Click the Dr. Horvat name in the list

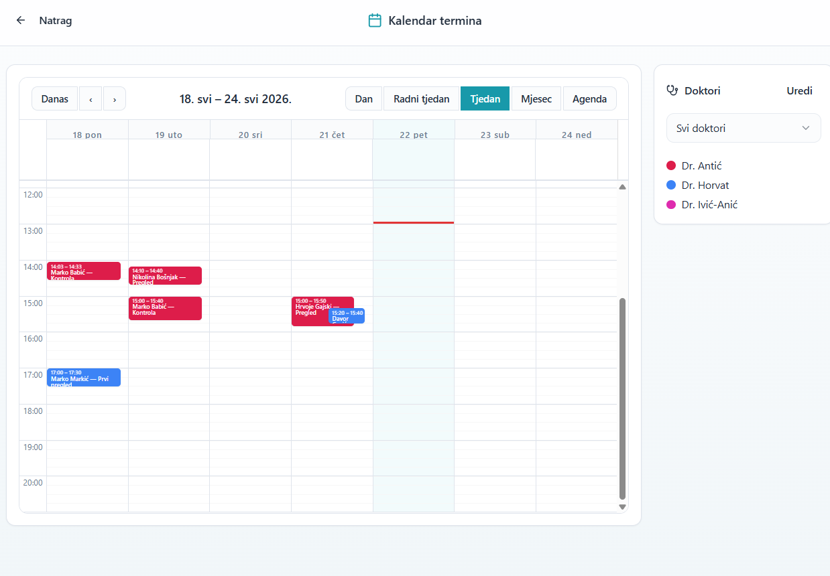pos(705,185)
